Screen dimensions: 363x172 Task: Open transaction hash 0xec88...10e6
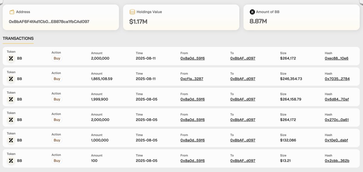tap(336, 58)
